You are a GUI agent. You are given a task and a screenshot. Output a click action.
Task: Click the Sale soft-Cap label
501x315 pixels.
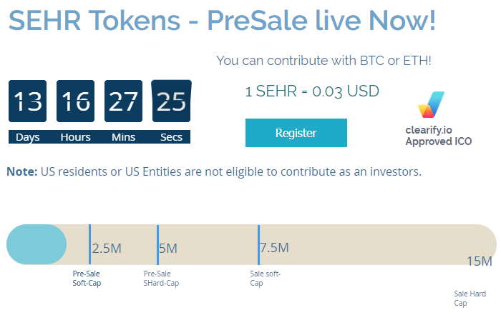tap(266, 279)
